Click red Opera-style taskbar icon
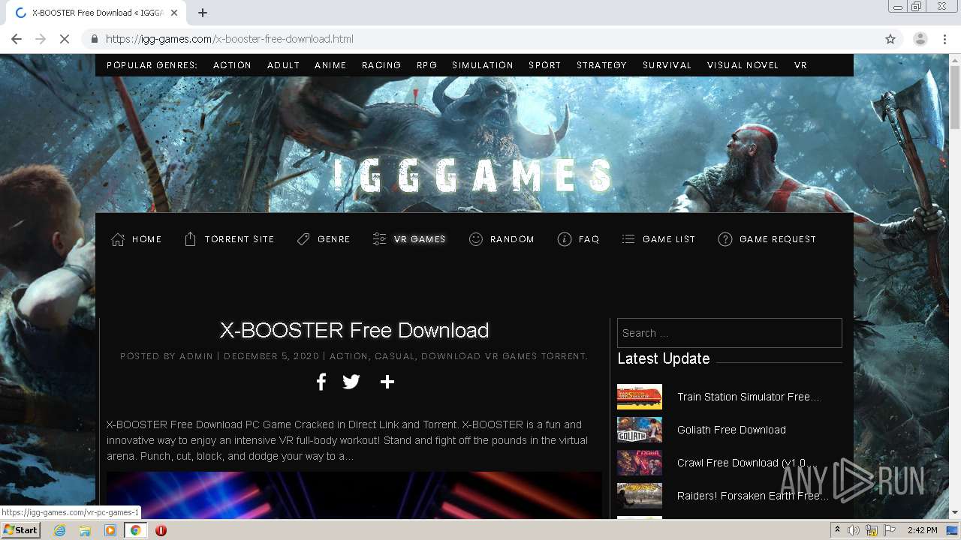 click(161, 530)
